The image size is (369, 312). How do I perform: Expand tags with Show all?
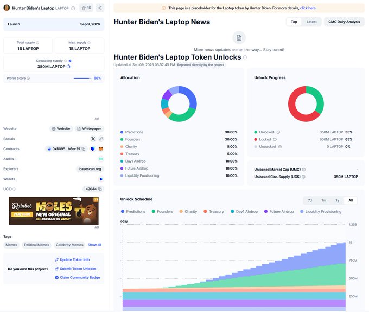[94, 245]
